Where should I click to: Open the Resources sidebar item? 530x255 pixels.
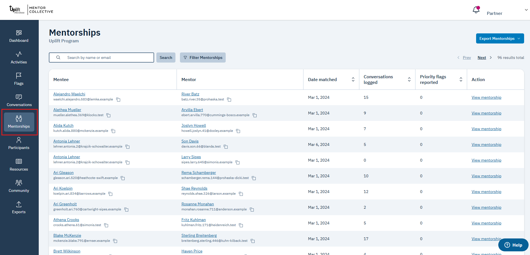click(x=19, y=165)
